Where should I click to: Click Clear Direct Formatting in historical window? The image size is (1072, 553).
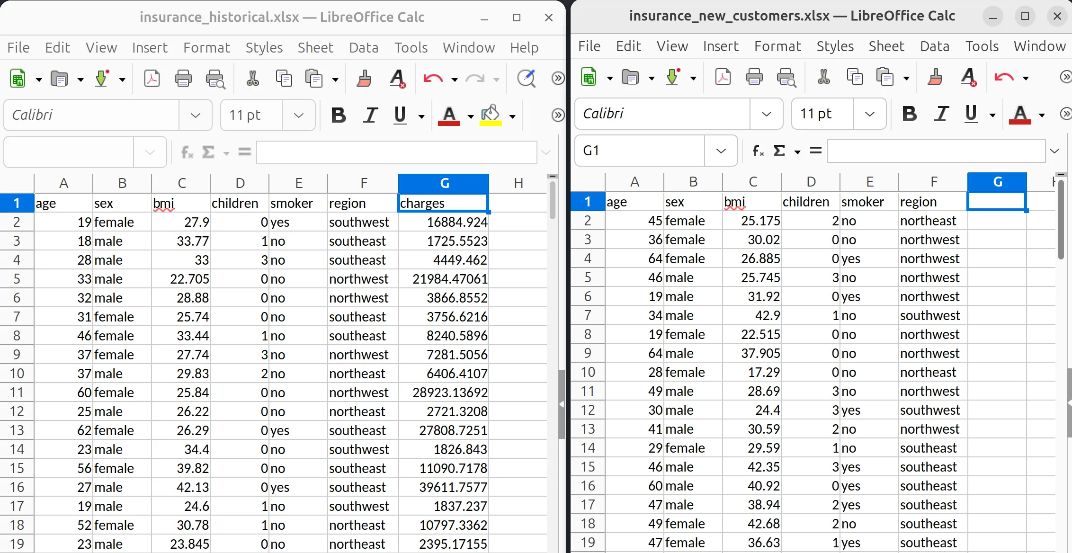click(397, 79)
